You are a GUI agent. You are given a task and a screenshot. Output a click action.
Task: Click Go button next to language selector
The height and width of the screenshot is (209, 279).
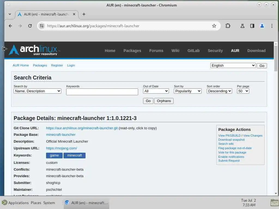pyautogui.click(x=262, y=66)
